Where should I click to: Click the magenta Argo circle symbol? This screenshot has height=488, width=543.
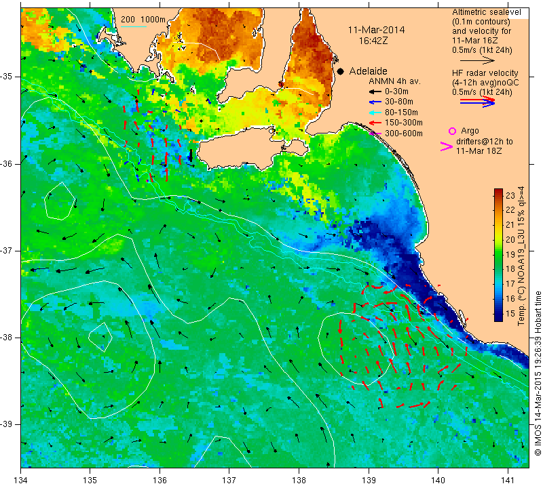click(452, 131)
